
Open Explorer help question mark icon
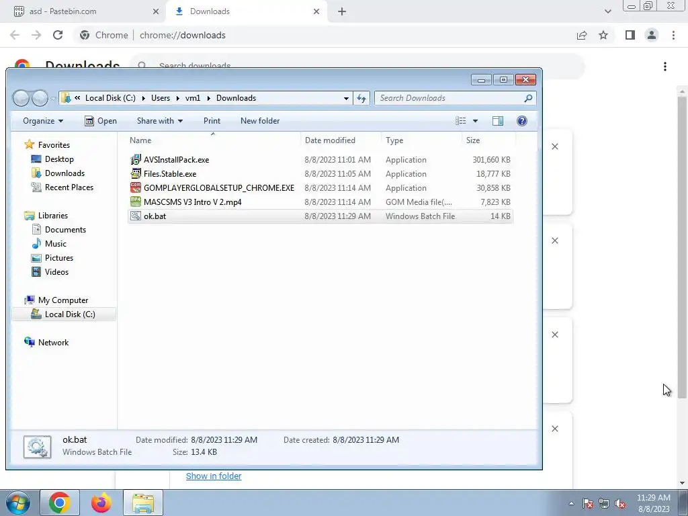tap(521, 121)
